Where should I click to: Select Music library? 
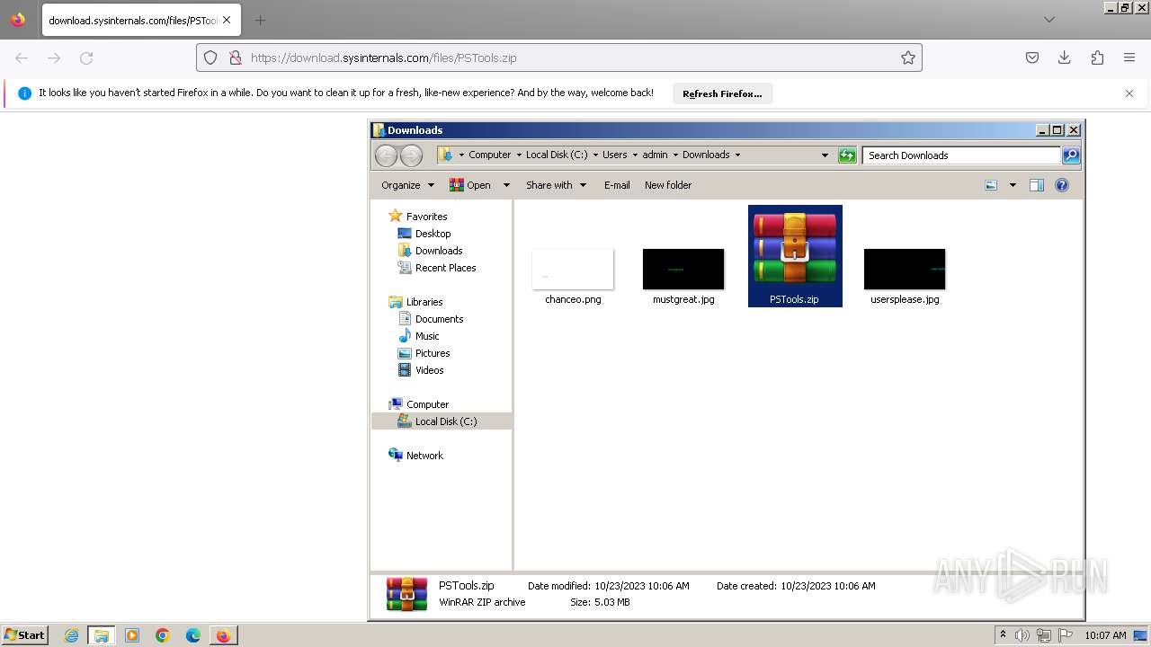427,336
